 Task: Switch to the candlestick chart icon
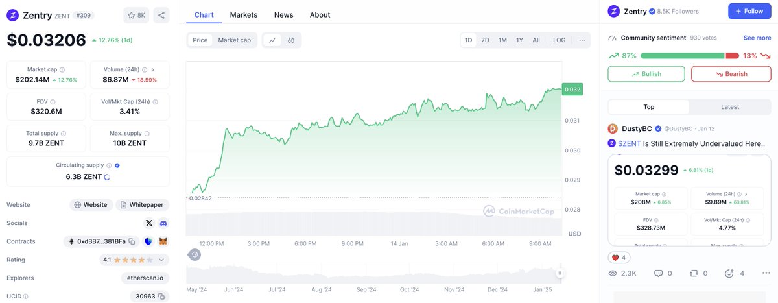(x=291, y=40)
